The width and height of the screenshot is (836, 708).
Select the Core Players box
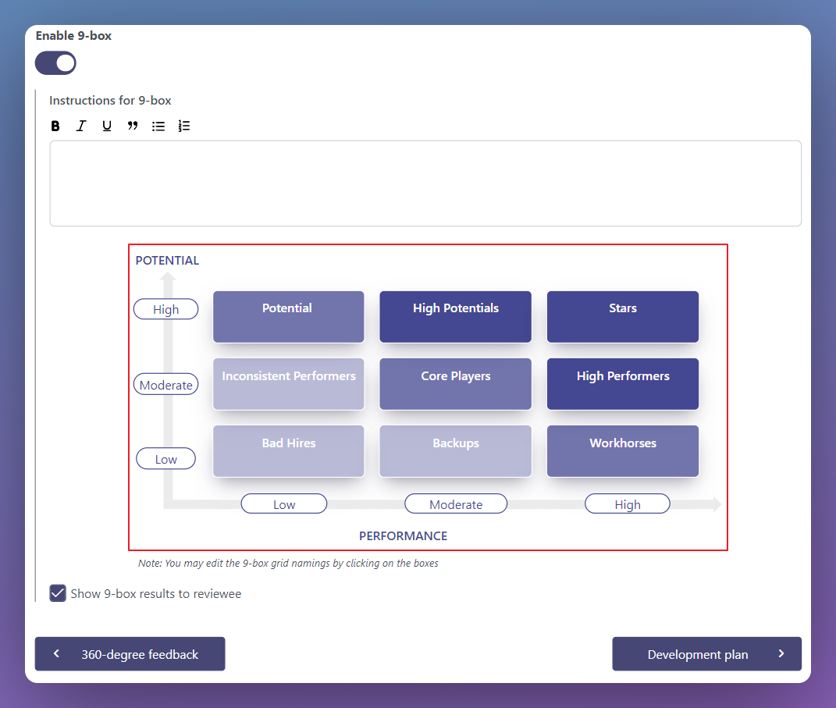coord(455,384)
